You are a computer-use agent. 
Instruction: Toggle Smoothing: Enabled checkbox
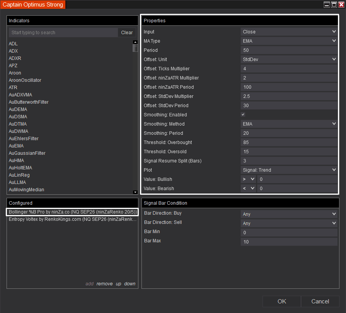(x=243, y=114)
